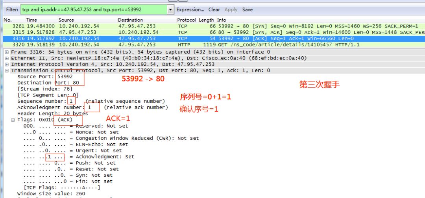Select the Source Port: 53992 field

(45, 76)
